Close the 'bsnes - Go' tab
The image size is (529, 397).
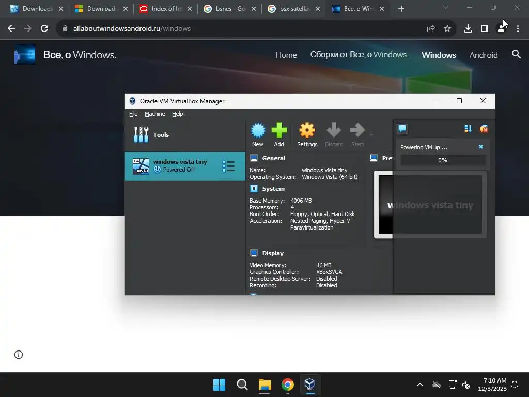(254, 9)
